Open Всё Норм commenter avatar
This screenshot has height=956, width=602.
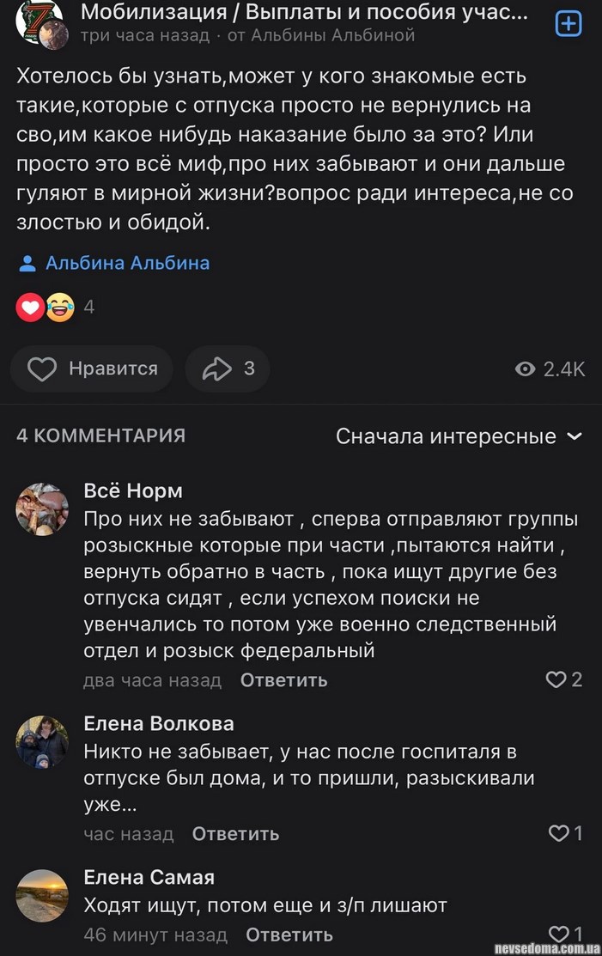[42, 508]
